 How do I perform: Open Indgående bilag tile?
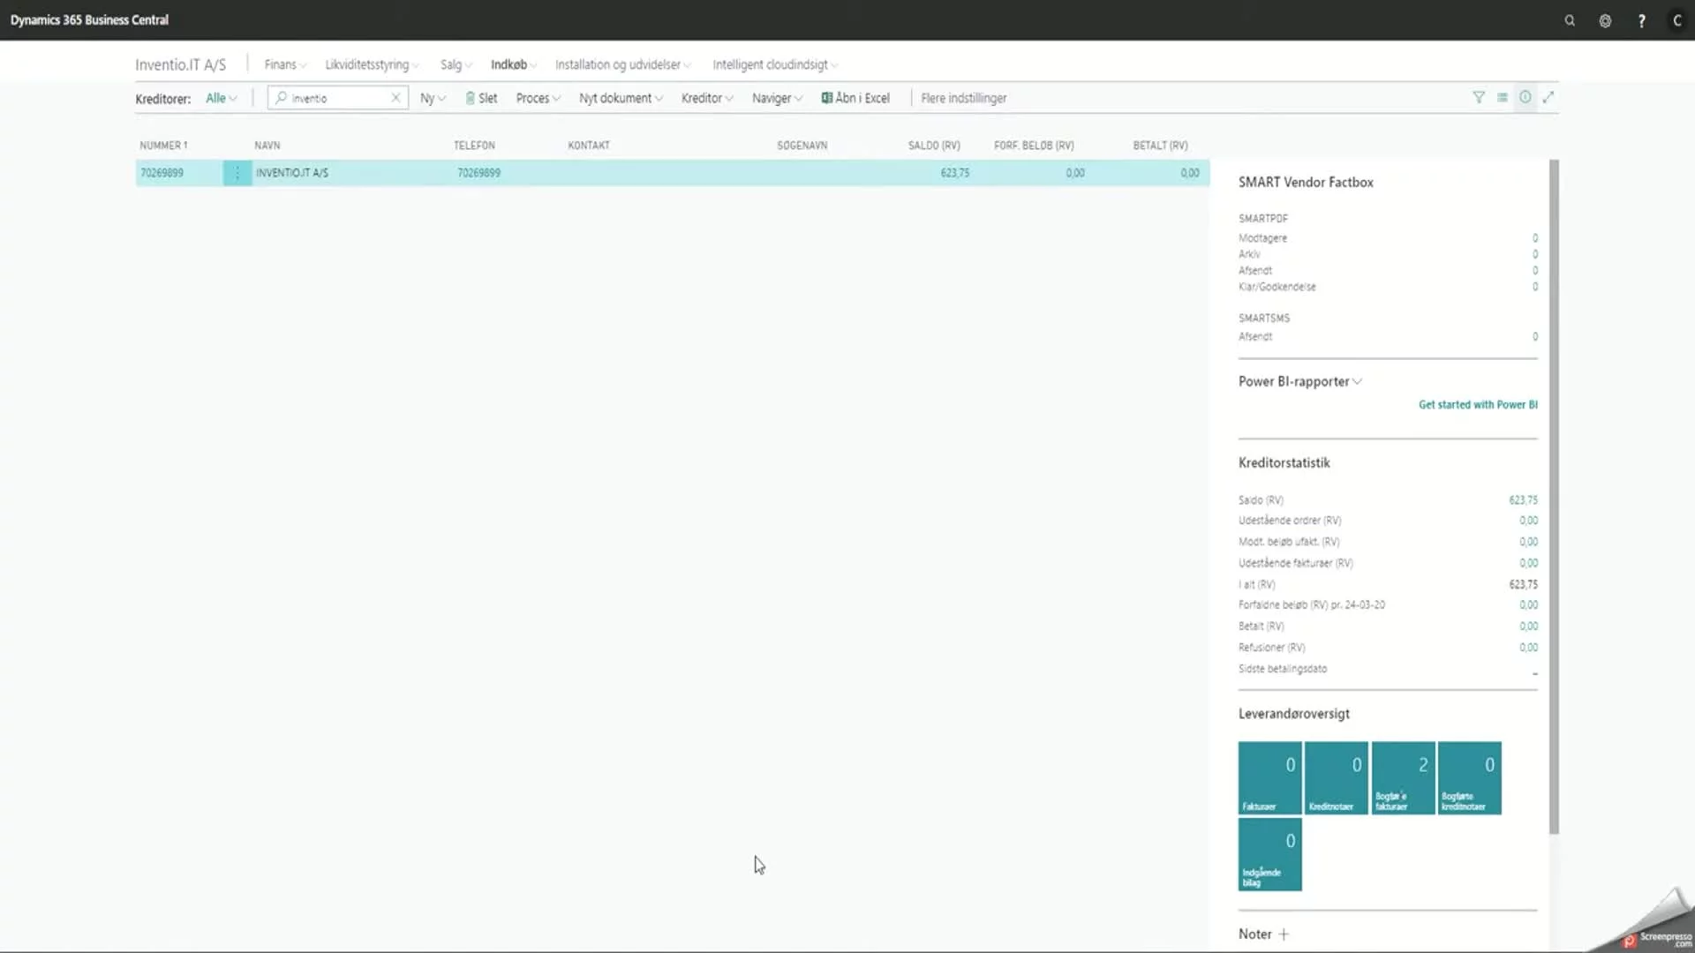(1269, 853)
